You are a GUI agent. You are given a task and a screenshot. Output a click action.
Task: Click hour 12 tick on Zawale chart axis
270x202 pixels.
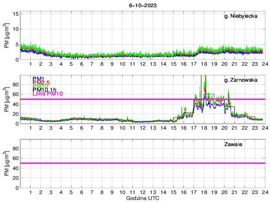coord(143,192)
